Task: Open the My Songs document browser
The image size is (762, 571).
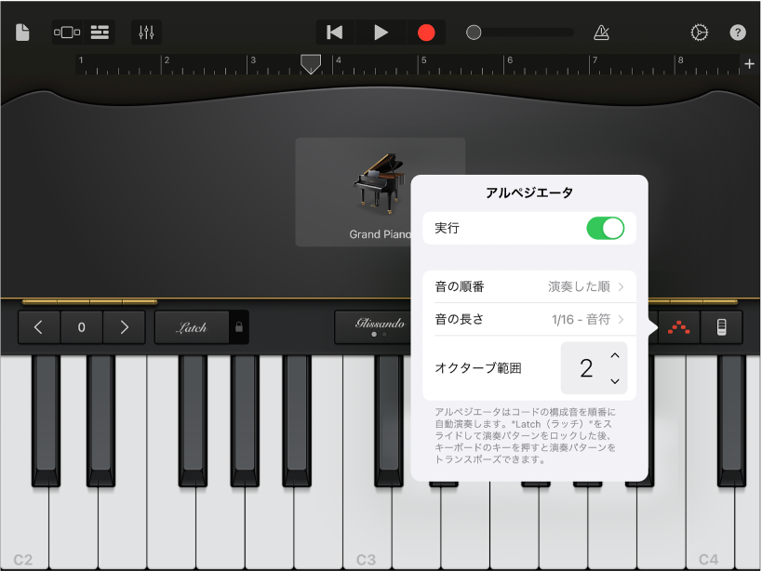Action: click(x=22, y=32)
